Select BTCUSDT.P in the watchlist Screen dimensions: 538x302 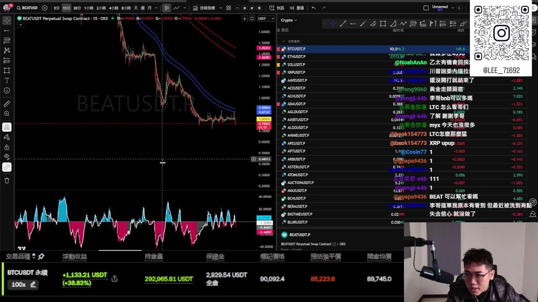(x=401, y=49)
